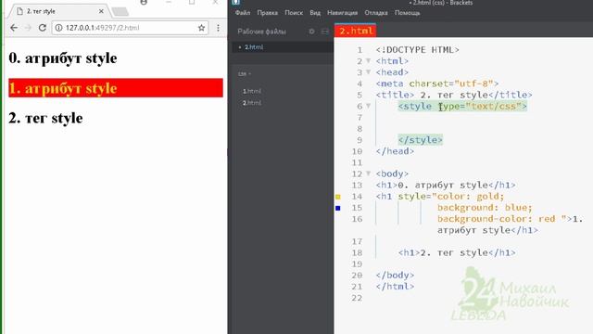Click 'background-color: red' on line 16
Image resolution: width=593 pixels, height=334 pixels.
(497, 219)
